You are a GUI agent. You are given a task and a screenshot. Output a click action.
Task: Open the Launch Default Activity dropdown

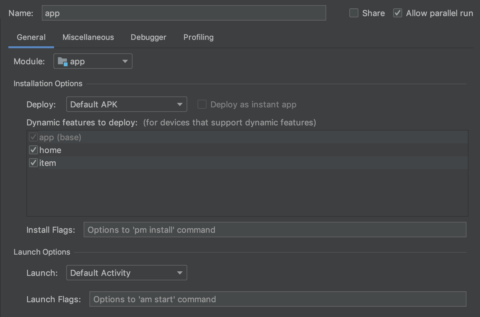pos(126,273)
